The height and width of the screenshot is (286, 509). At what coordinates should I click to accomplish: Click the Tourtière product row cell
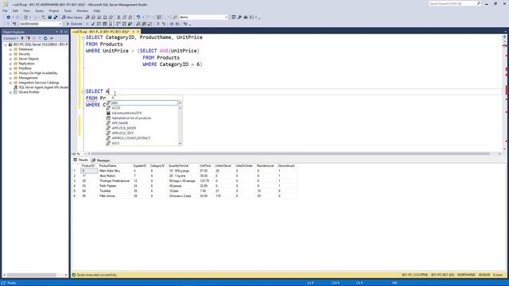click(x=105, y=191)
